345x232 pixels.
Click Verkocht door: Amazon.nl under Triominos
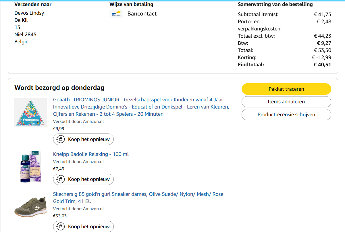pyautogui.click(x=78, y=121)
